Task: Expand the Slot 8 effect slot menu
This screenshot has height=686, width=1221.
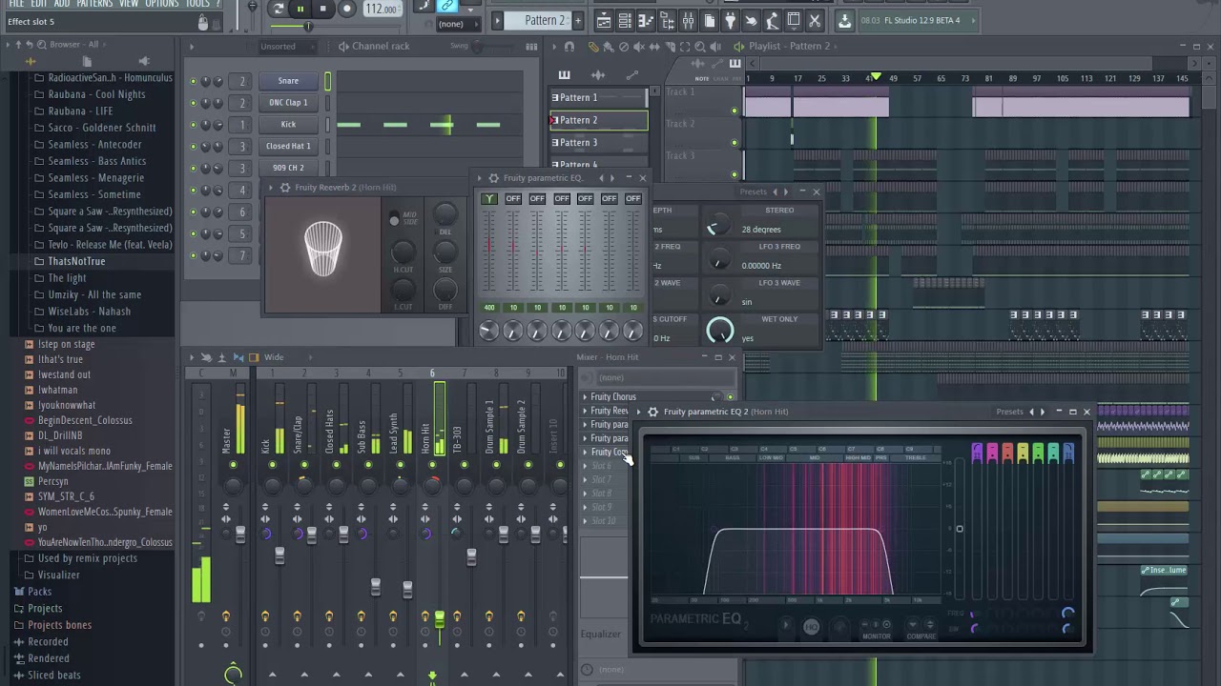Action: (585, 494)
